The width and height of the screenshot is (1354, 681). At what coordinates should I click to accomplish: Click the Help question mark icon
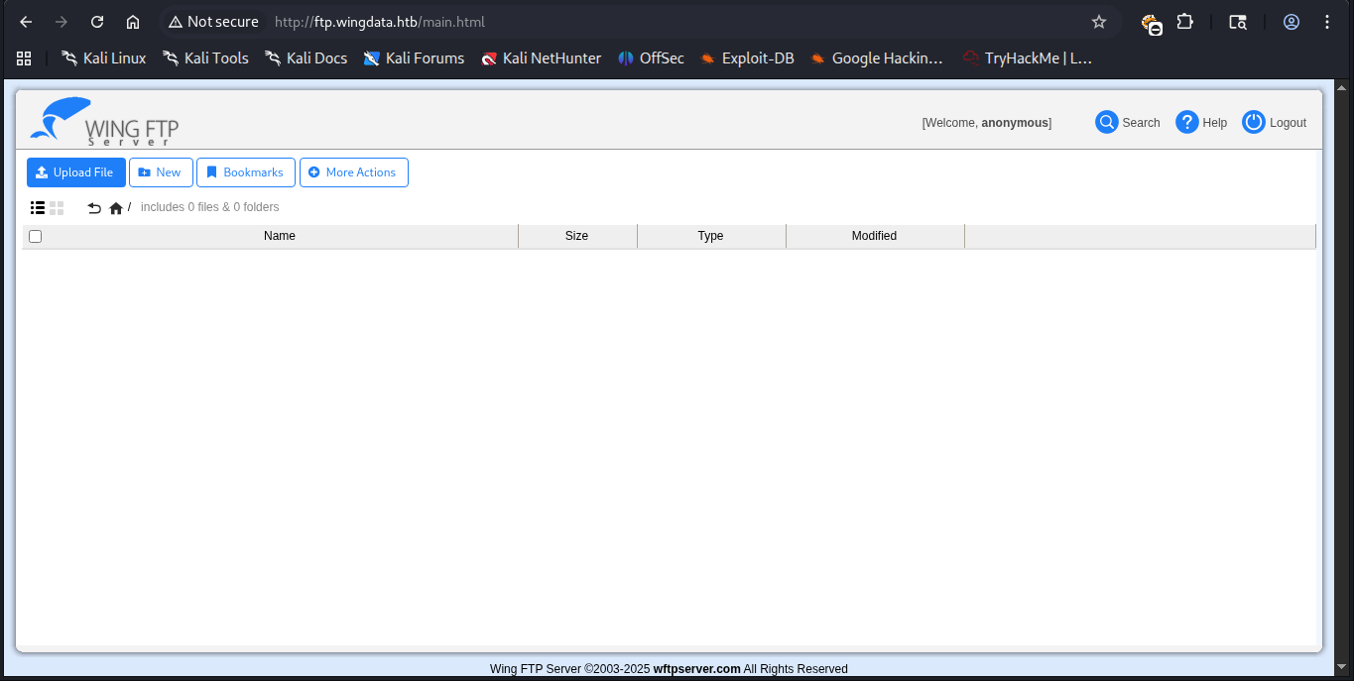(1186, 122)
